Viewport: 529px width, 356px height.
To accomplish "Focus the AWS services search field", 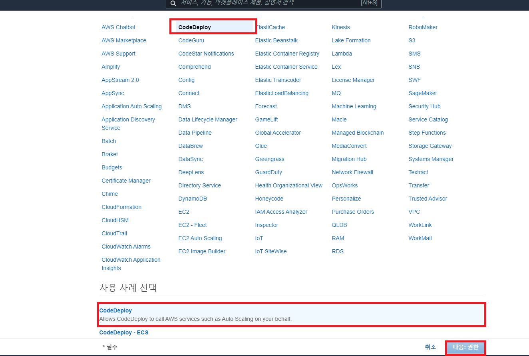I will [274, 3].
